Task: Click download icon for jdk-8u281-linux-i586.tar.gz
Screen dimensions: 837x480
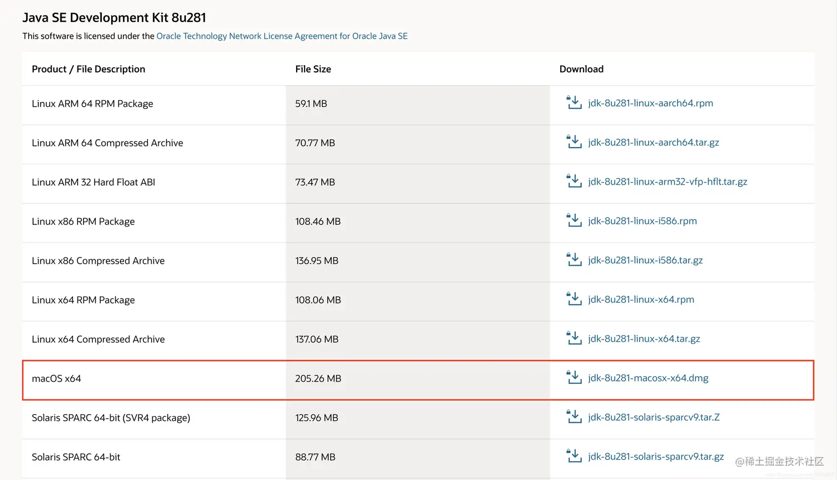Action: tap(574, 259)
